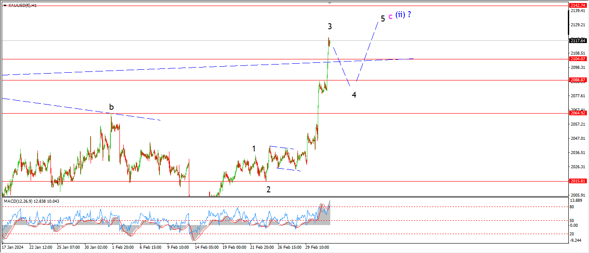Click the grey chart shift triangle marker
Image resolution: width=589 pixels, height=253 pixels.
tap(330, 3)
